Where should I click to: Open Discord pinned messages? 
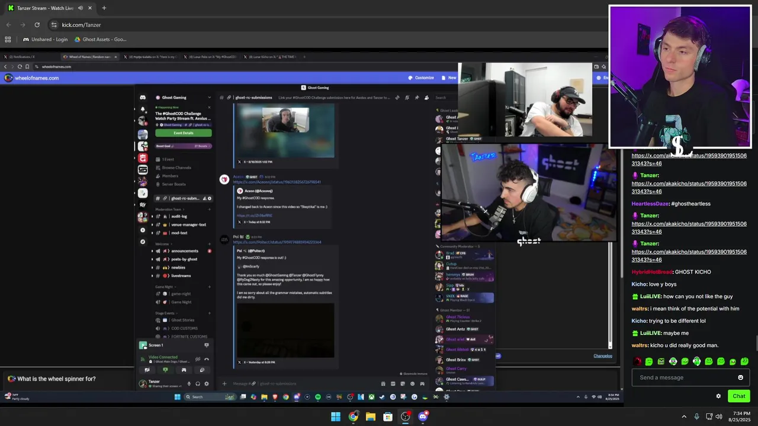(x=417, y=98)
